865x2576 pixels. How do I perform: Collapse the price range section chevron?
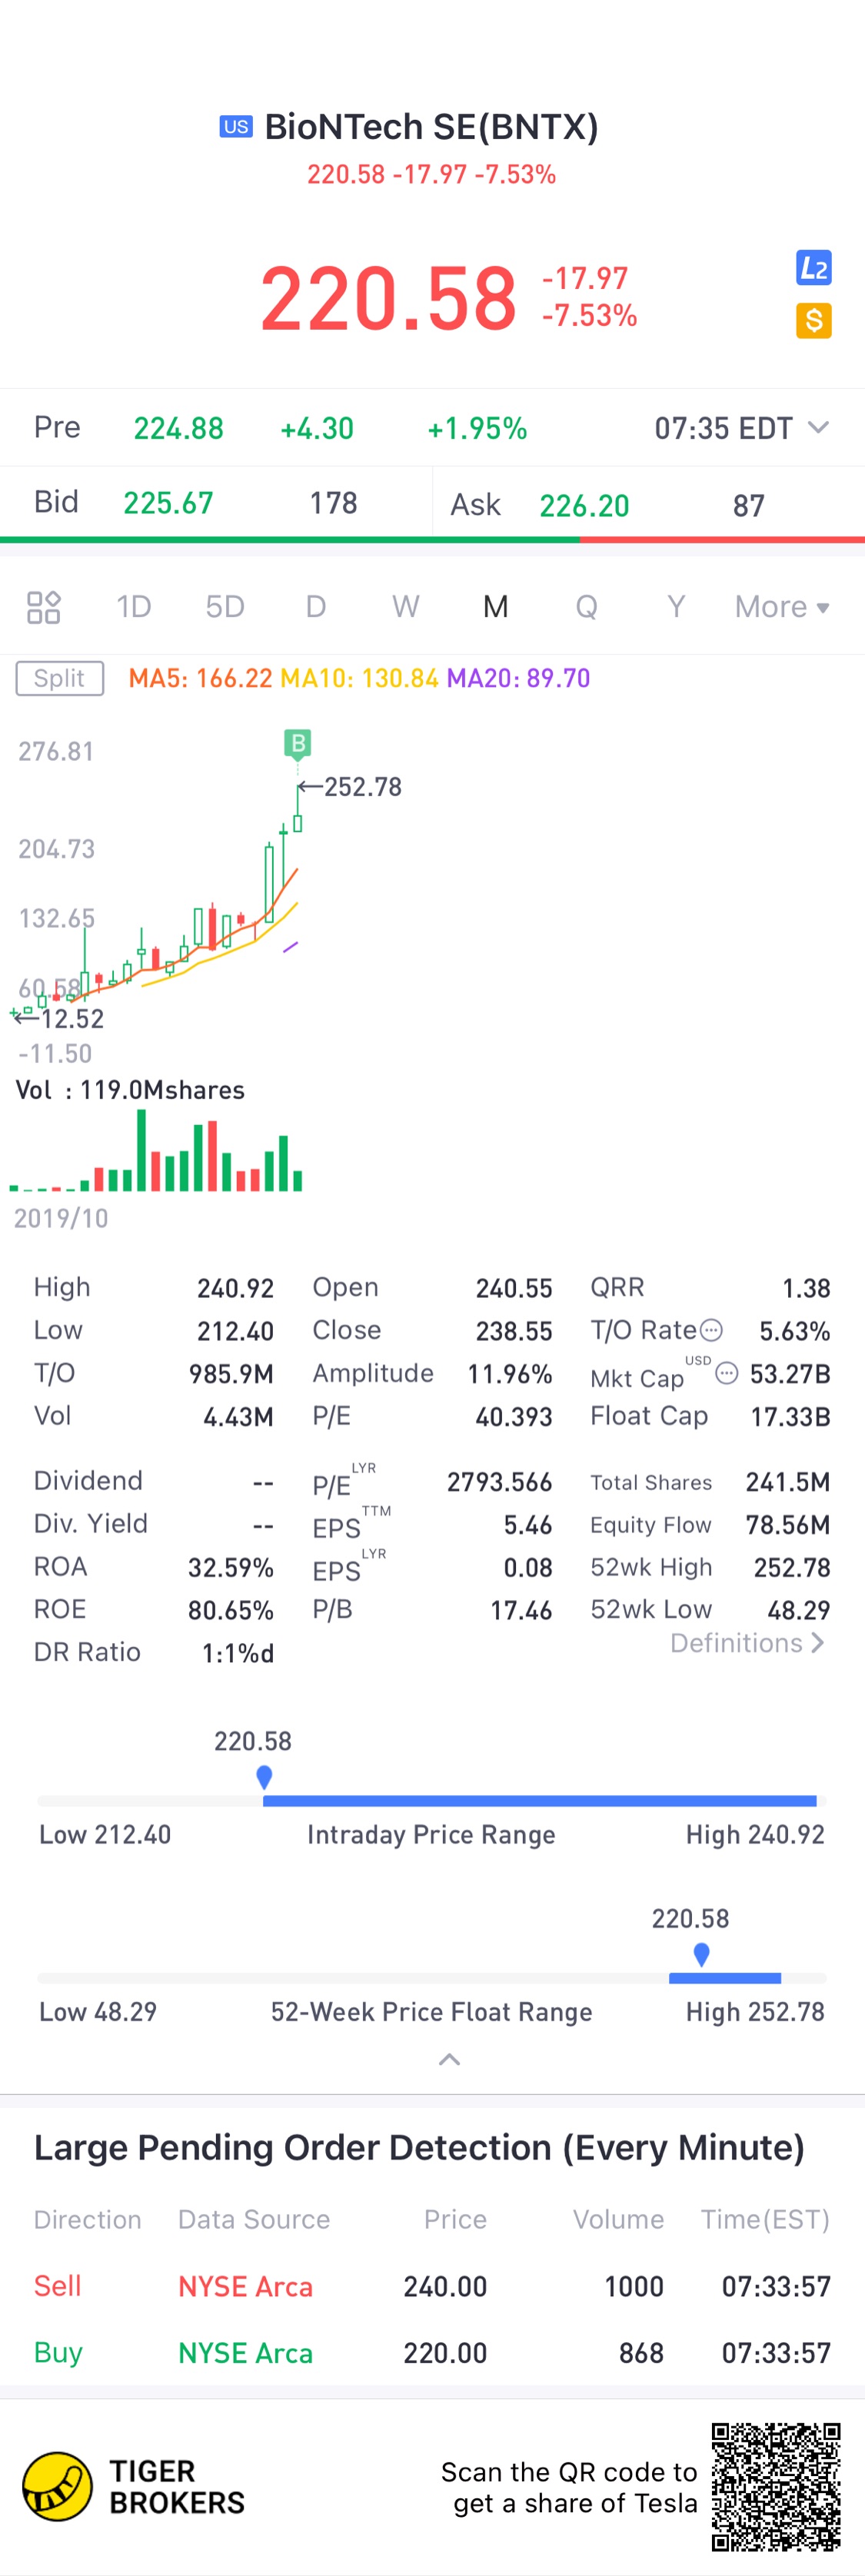point(450,2059)
